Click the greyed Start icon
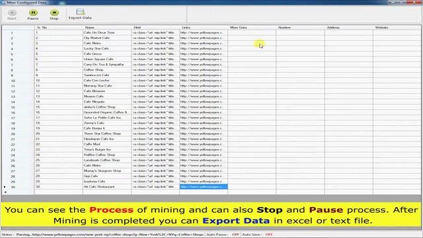Viewport: 423px width, 238px height. click(x=12, y=13)
